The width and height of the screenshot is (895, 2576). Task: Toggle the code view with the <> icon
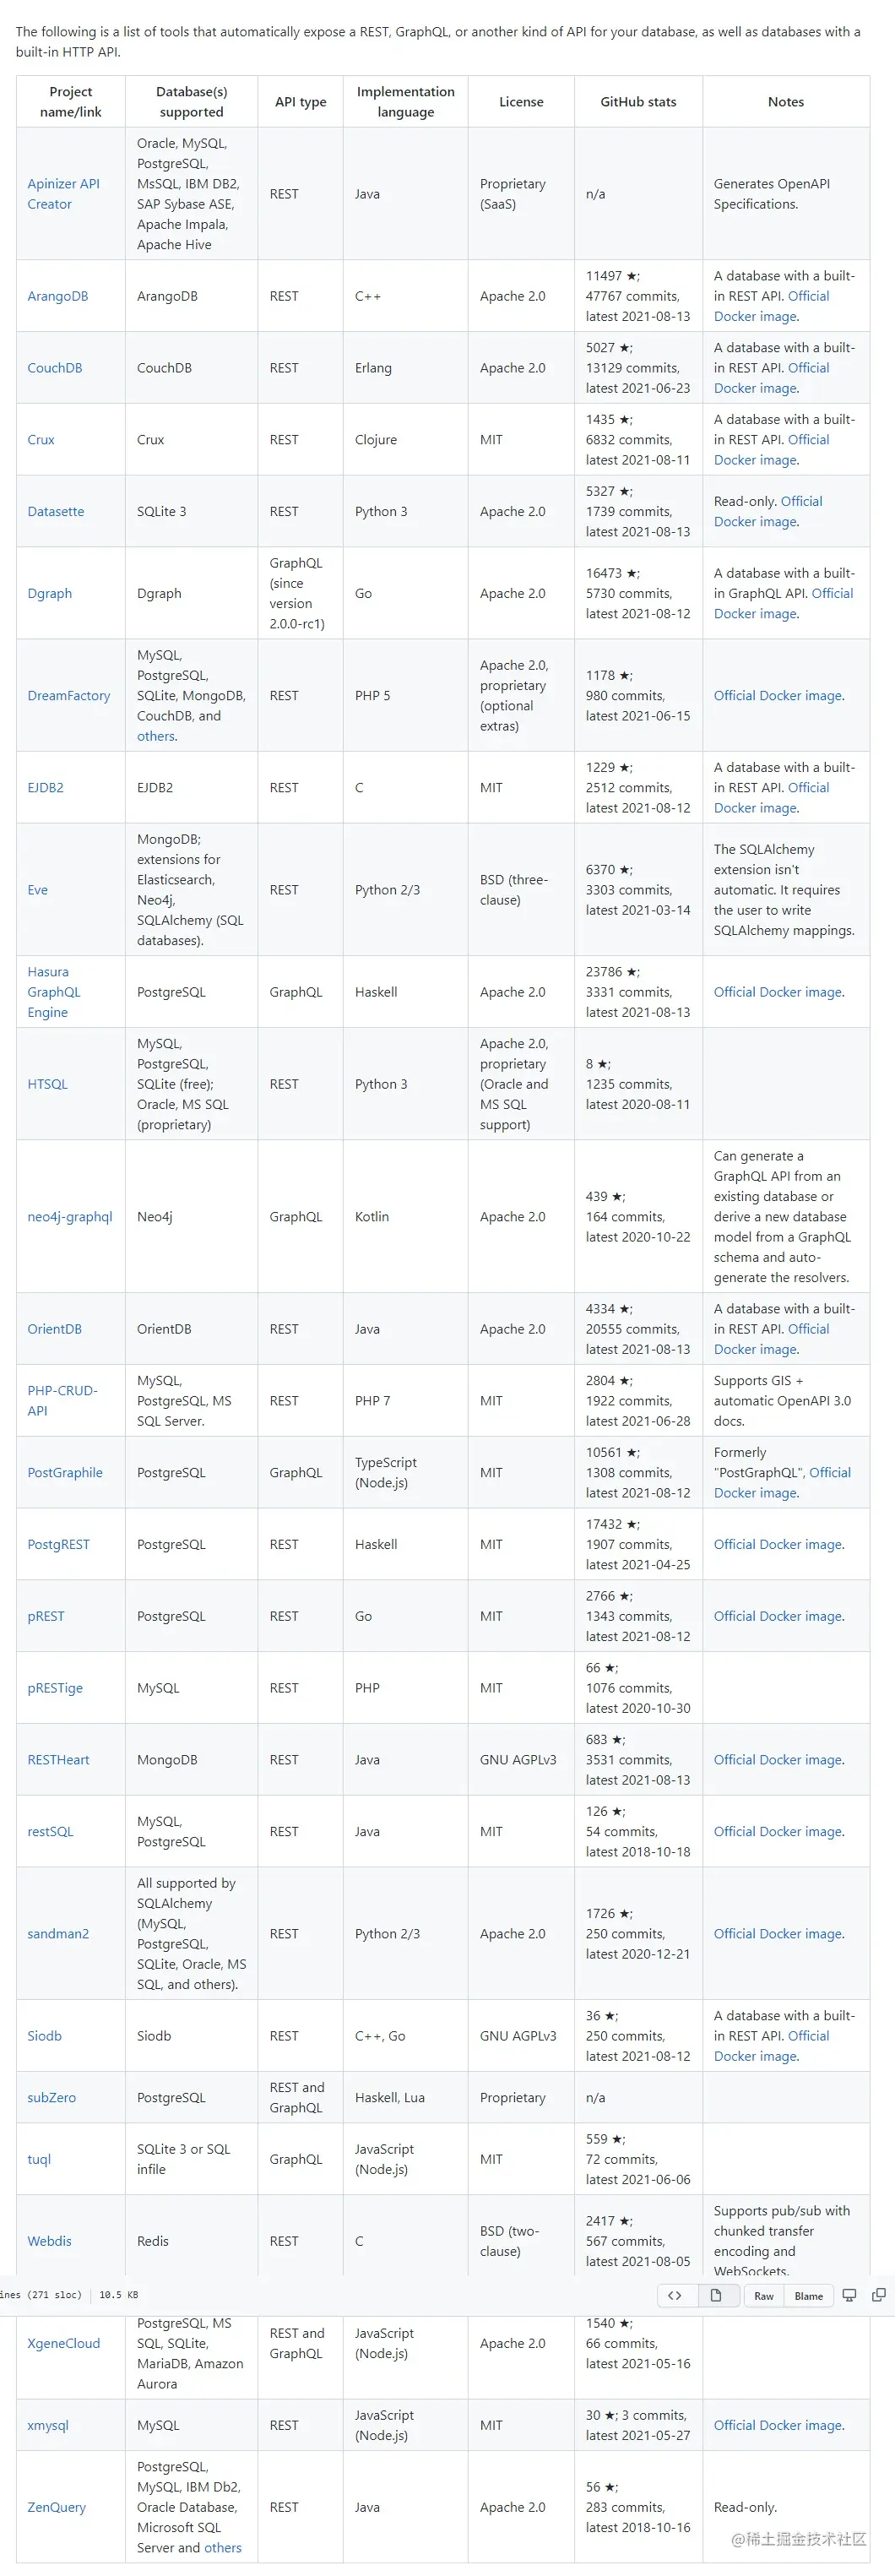[676, 2296]
